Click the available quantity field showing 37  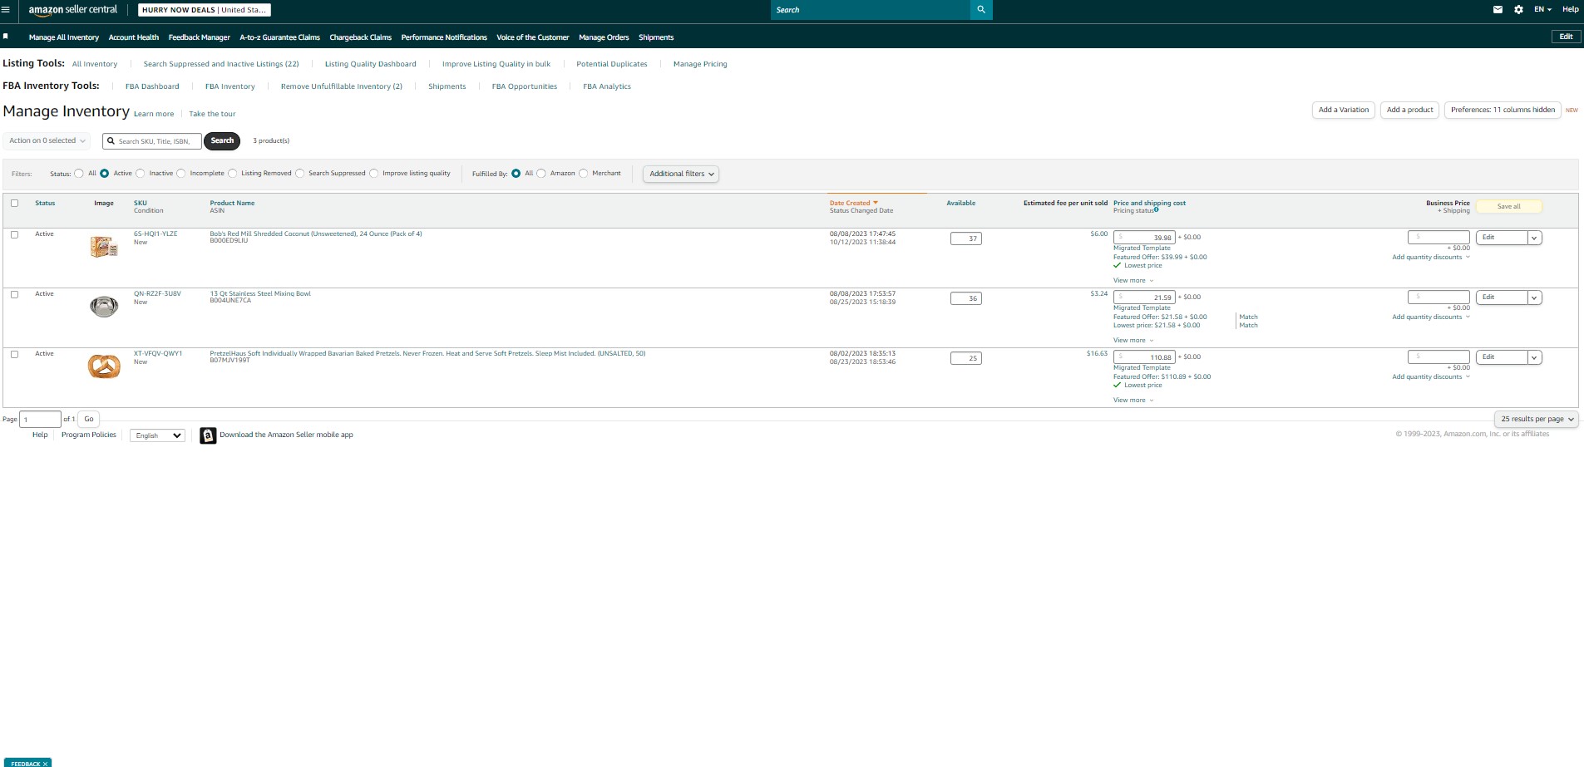[x=965, y=238]
